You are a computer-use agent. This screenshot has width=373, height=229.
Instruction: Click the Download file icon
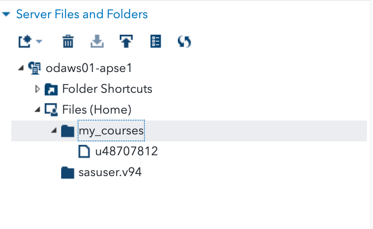(x=97, y=42)
